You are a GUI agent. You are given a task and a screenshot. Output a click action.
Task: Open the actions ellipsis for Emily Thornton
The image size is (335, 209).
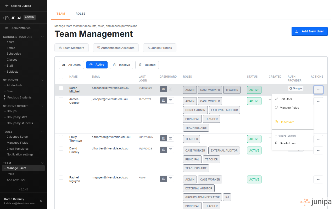pos(318,139)
